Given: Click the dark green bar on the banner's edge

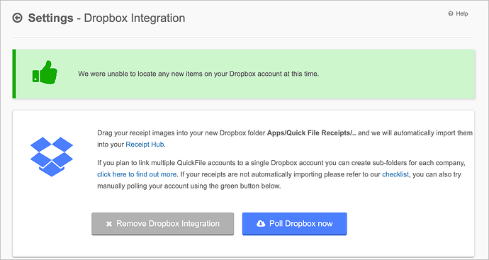Looking at the screenshot, I should tap(14, 74).
